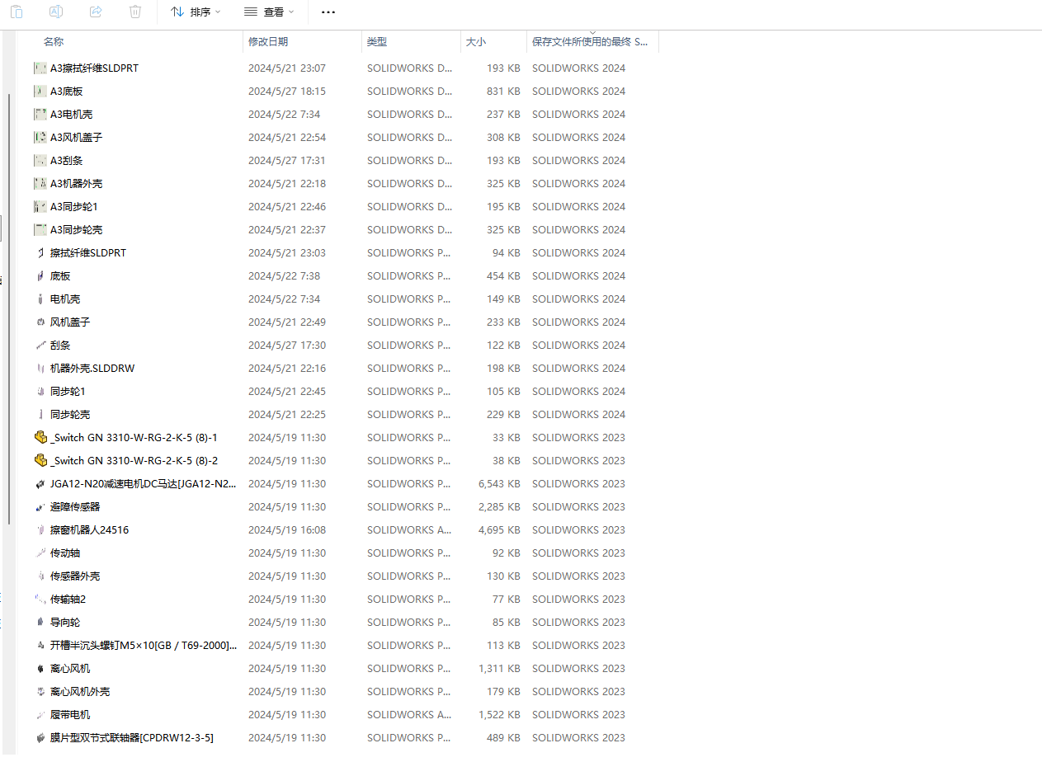
Task: Select the 同步轮壳 part file icon
Action: pyautogui.click(x=40, y=414)
